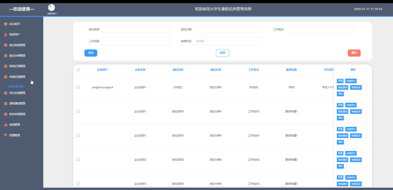Click the 企业名称 column header

140,70
